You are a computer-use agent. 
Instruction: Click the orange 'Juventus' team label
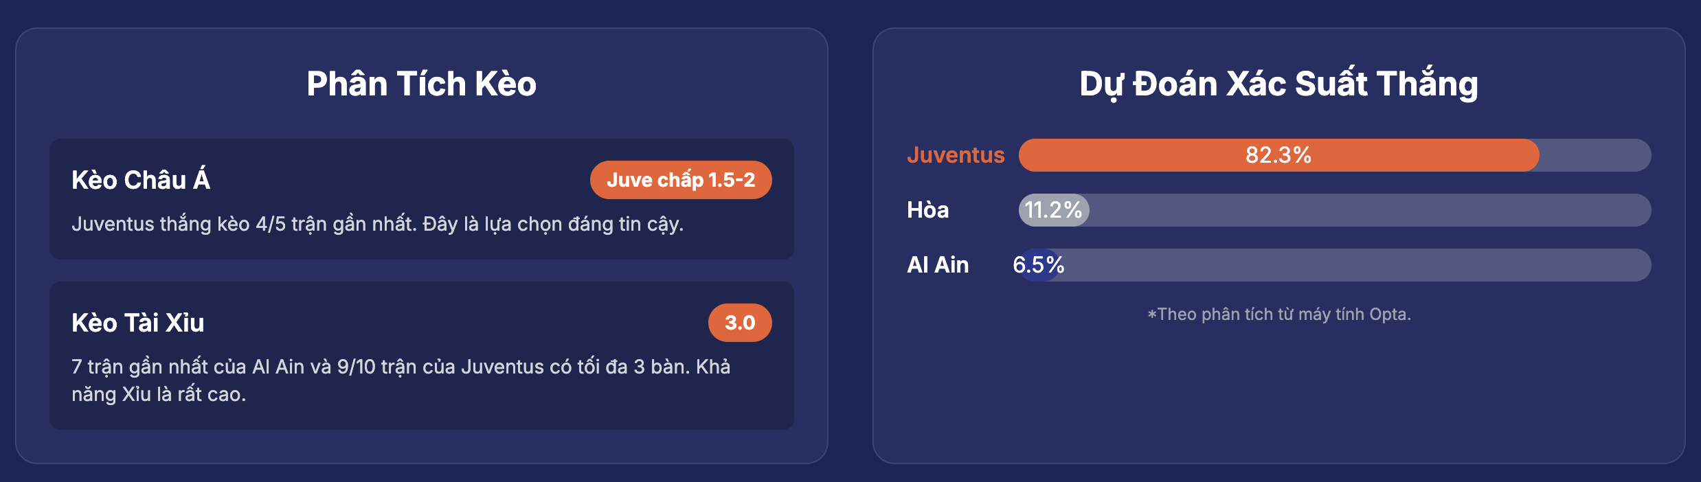tap(956, 155)
